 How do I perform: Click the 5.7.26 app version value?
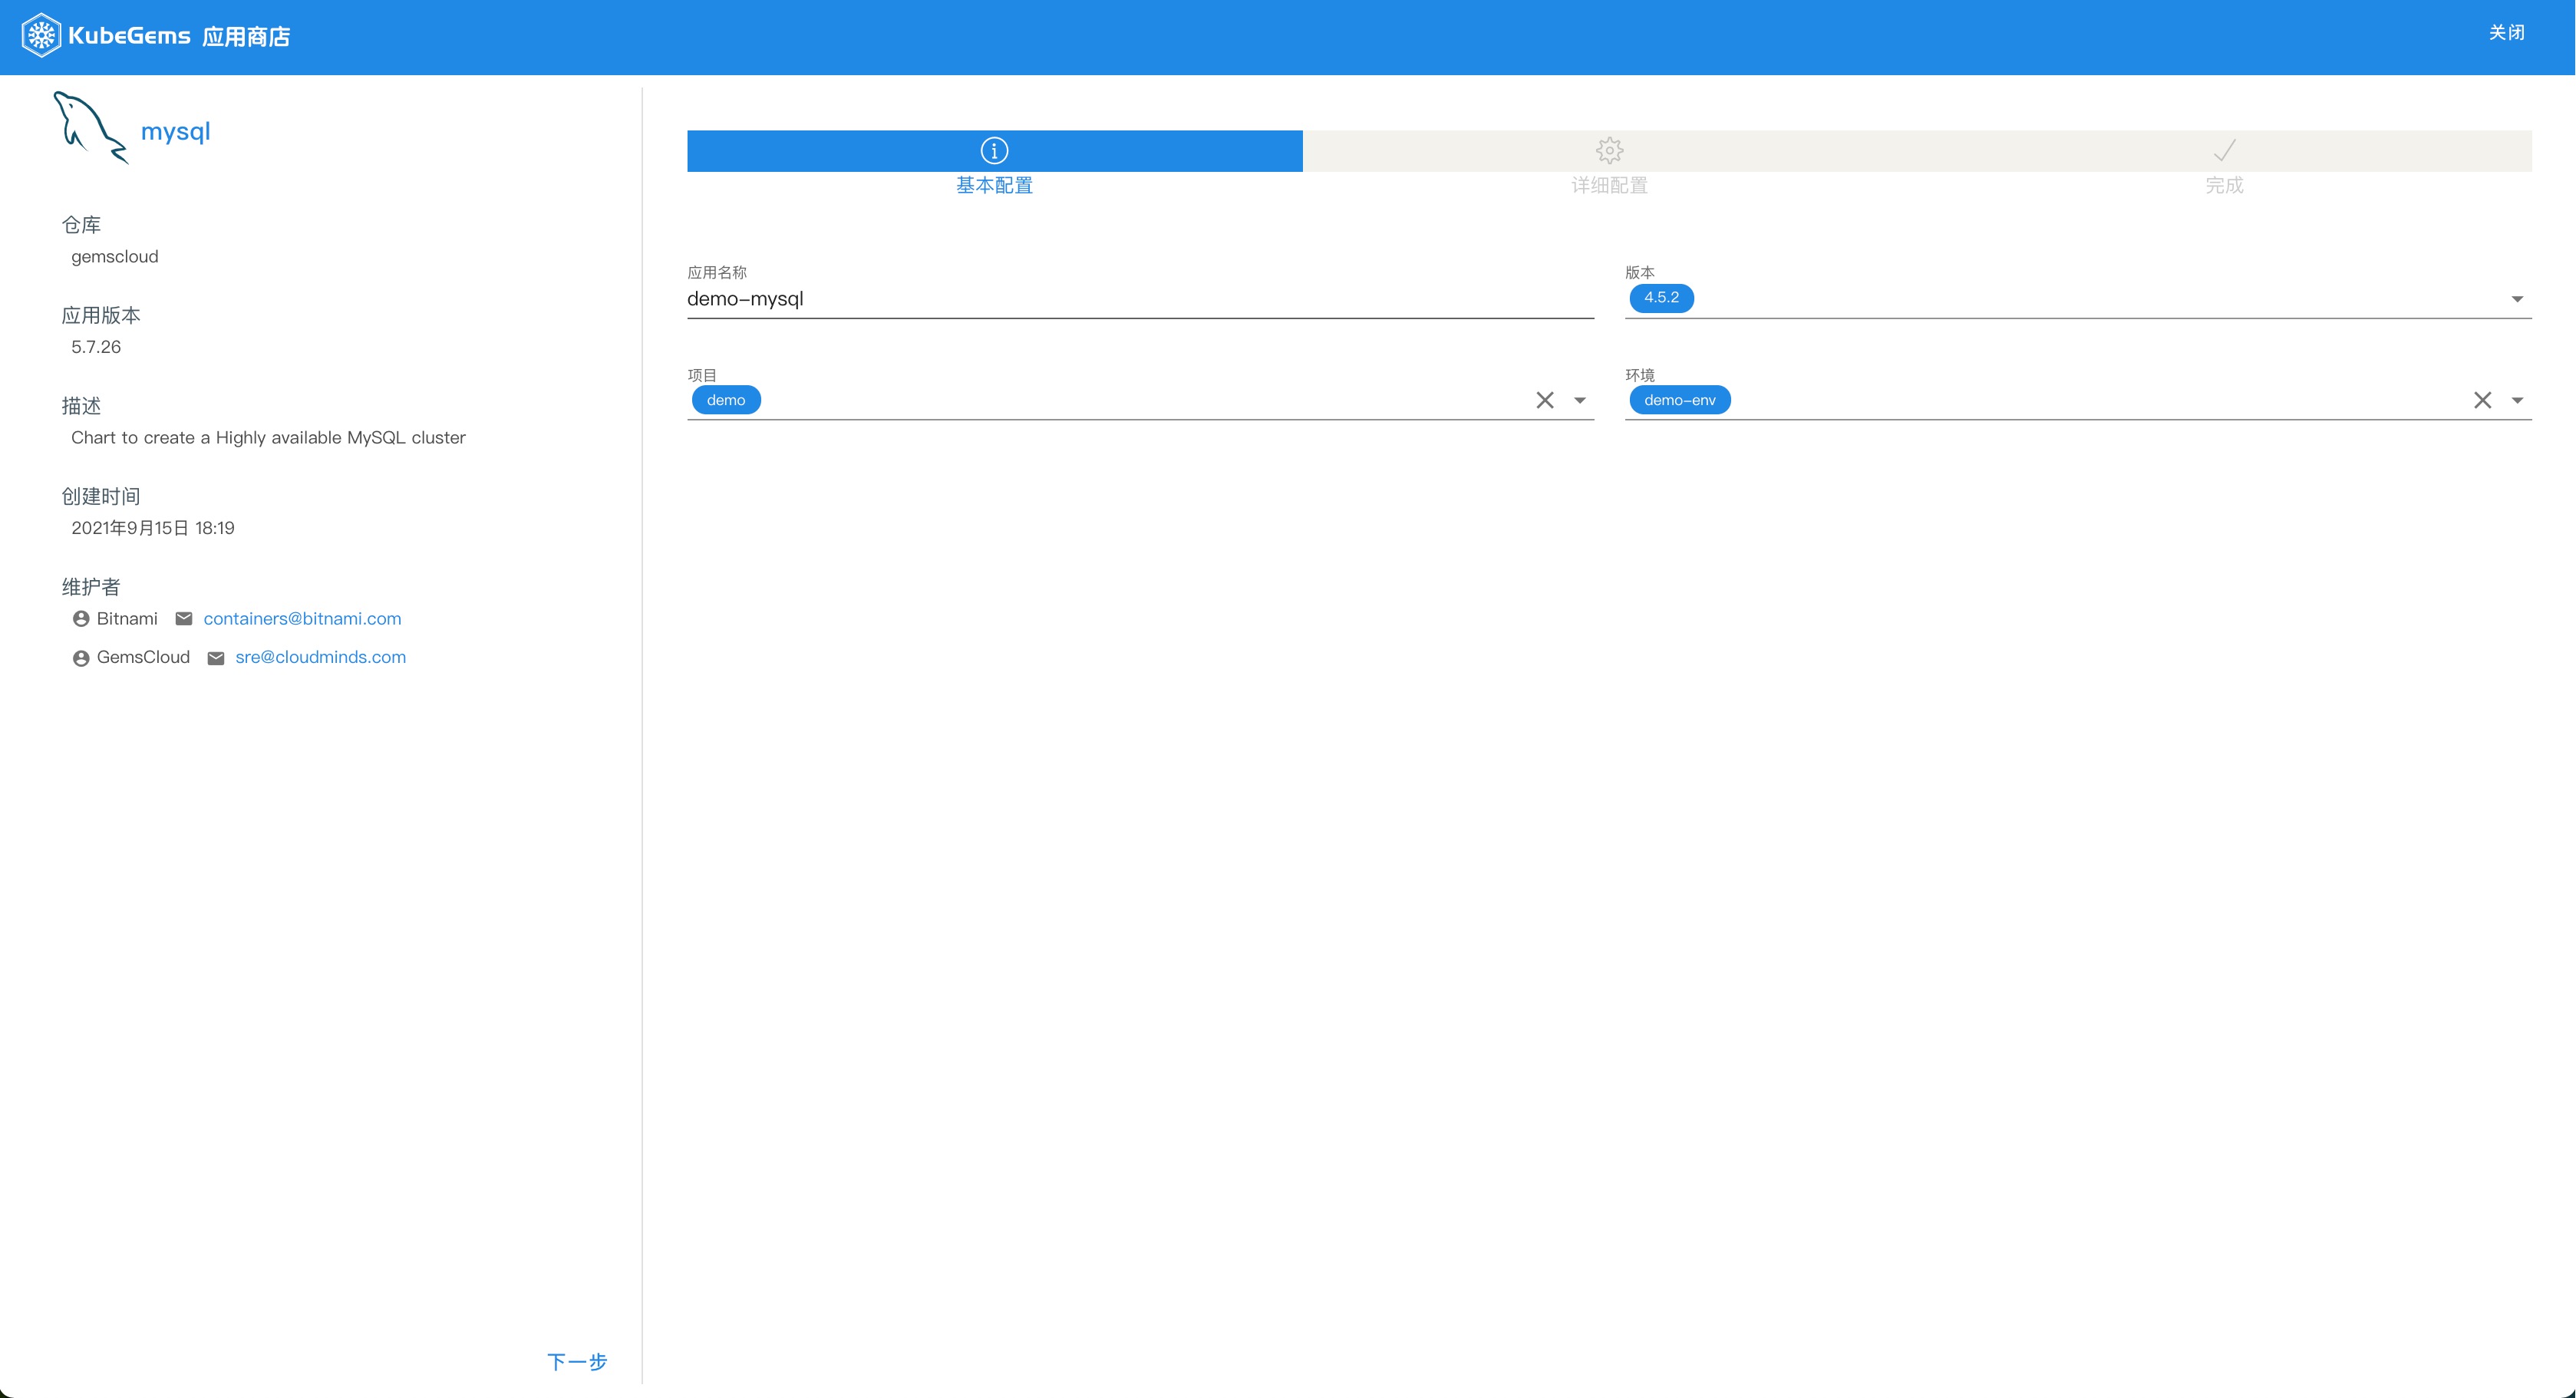point(96,347)
